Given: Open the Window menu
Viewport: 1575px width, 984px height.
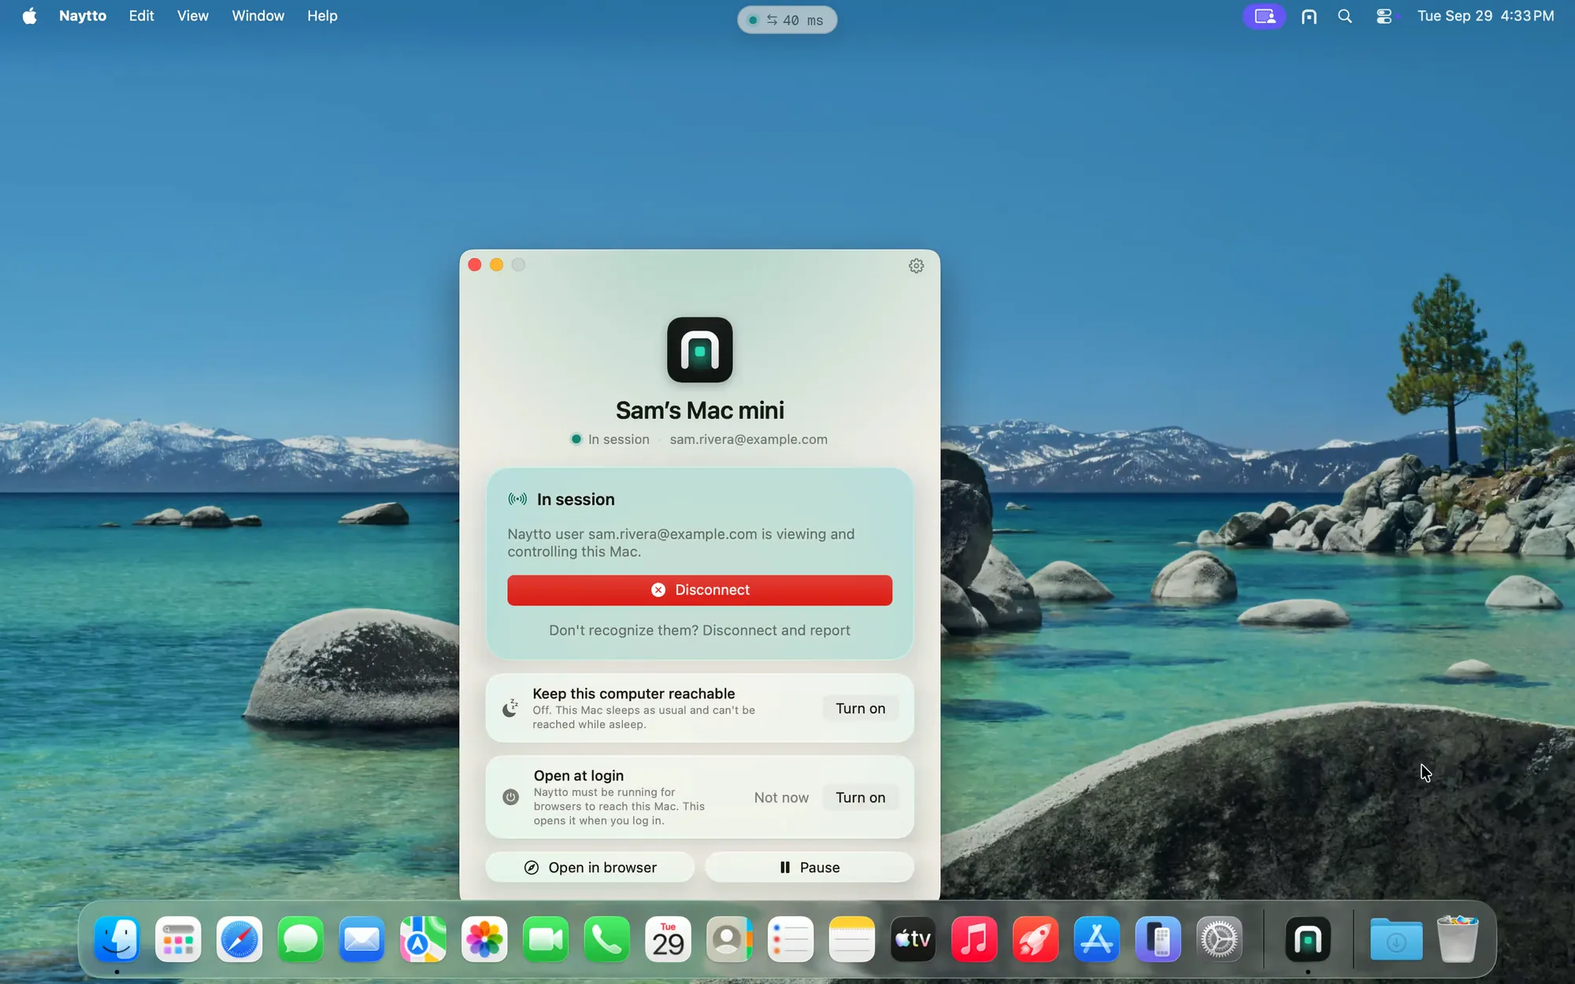Looking at the screenshot, I should pos(258,16).
